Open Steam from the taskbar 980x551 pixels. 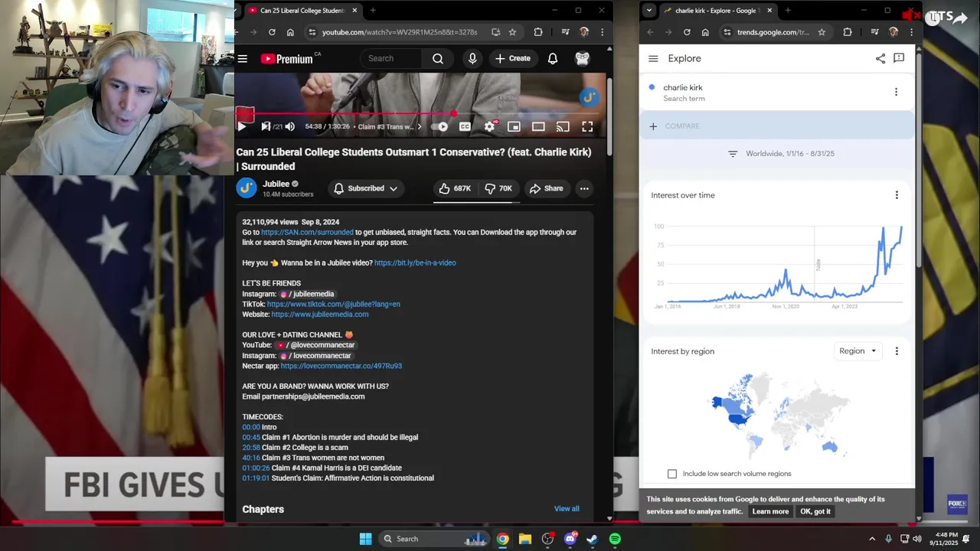click(592, 539)
